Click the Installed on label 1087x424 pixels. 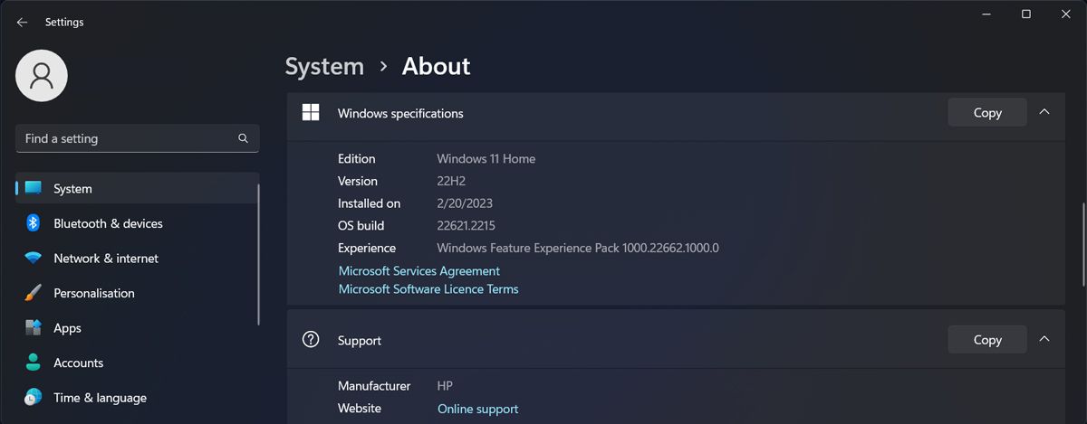pyautogui.click(x=370, y=203)
